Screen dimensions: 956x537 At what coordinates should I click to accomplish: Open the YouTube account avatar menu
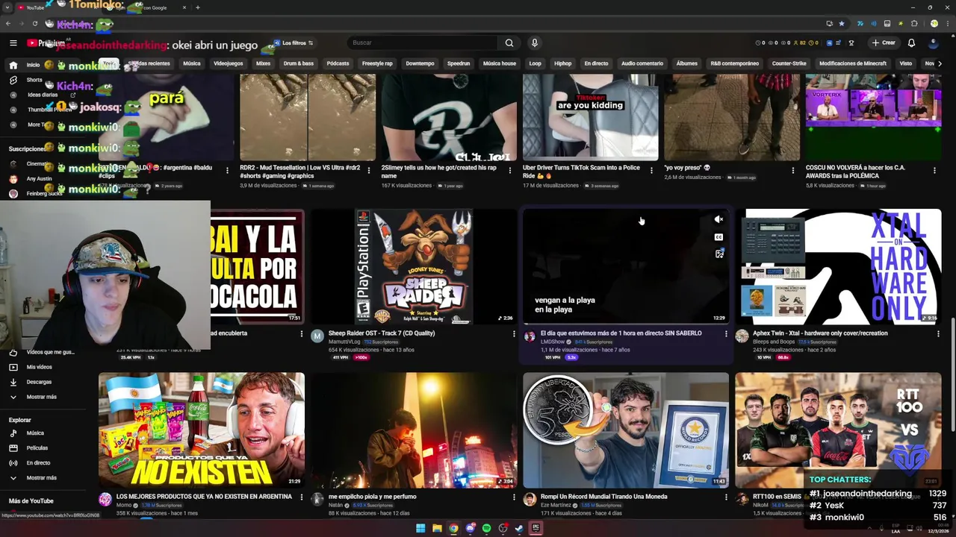pos(933,43)
